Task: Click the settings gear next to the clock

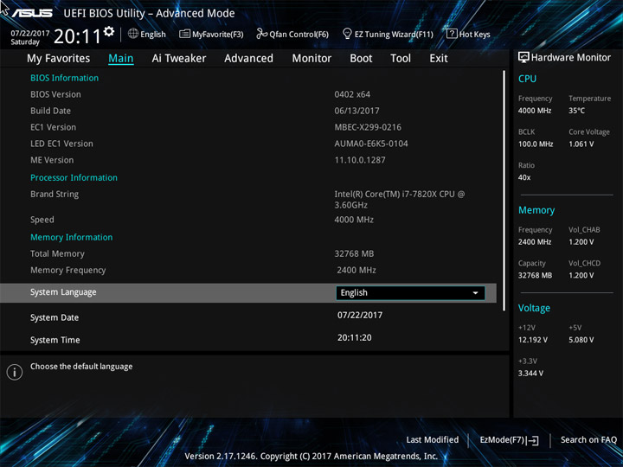Action: 109,31
